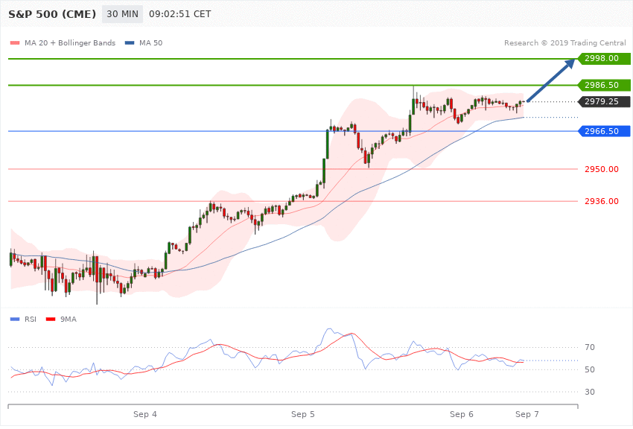The height and width of the screenshot is (429, 633).
Task: Click the Sep 4 date label
Action: [x=145, y=414]
